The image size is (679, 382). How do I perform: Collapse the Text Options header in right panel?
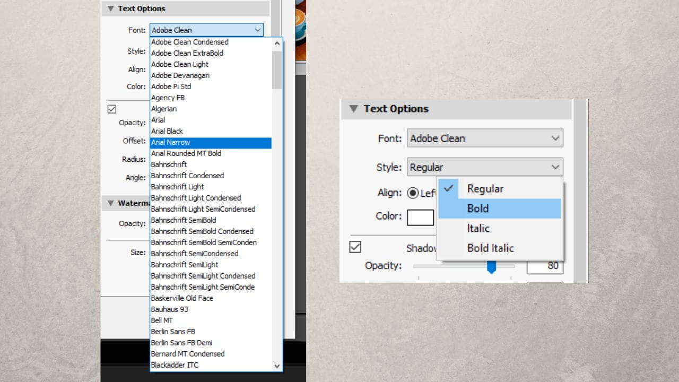354,109
